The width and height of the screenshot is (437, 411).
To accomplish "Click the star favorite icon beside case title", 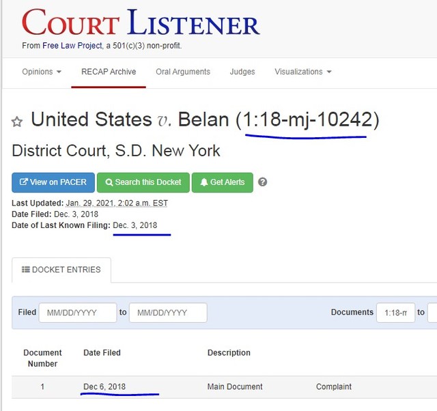I will coord(17,122).
